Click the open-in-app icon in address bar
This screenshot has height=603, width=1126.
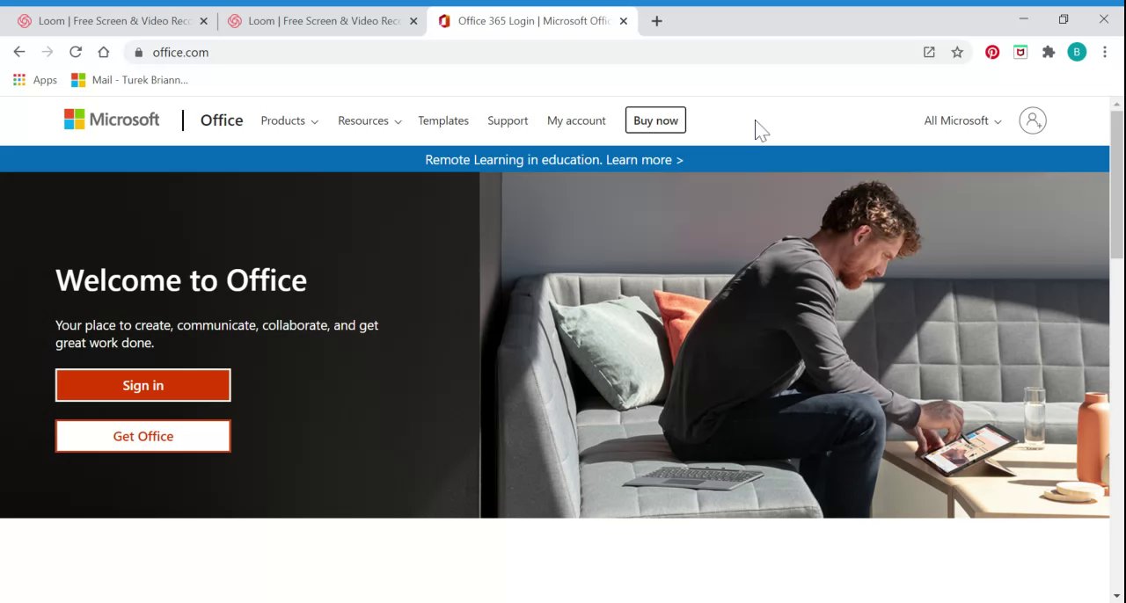(x=929, y=52)
